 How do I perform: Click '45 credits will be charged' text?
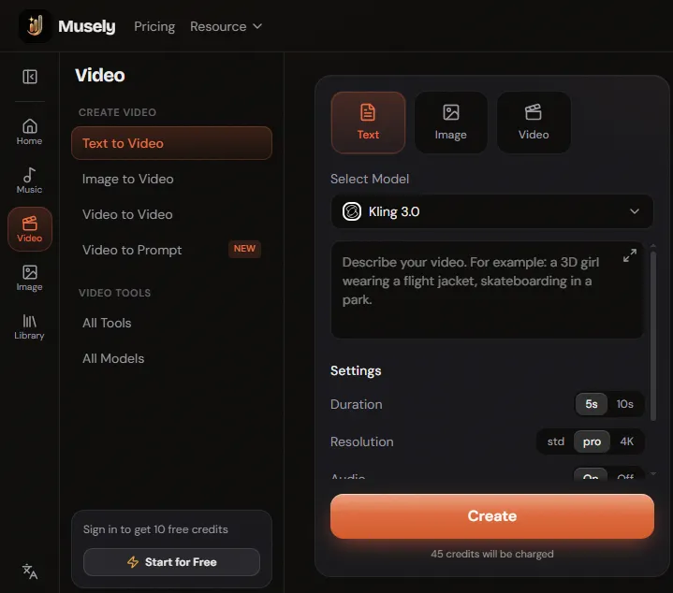491,554
